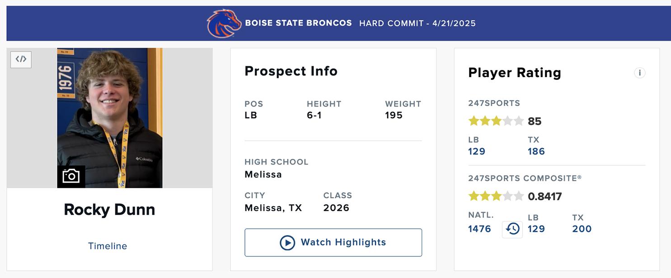Open the Timeline link

[108, 246]
